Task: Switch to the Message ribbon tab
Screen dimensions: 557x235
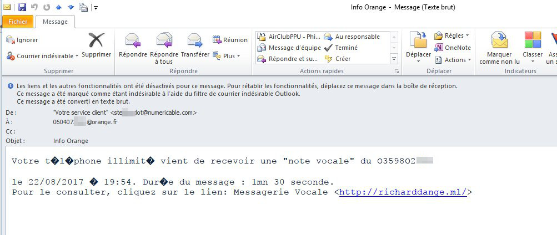Action: point(55,22)
